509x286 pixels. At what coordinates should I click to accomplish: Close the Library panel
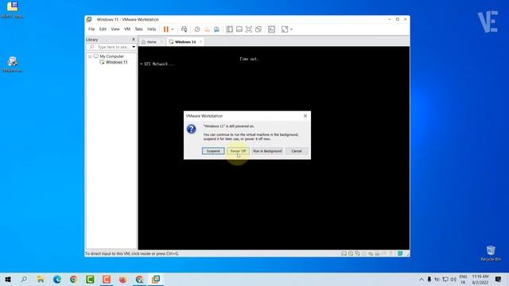pos(133,39)
